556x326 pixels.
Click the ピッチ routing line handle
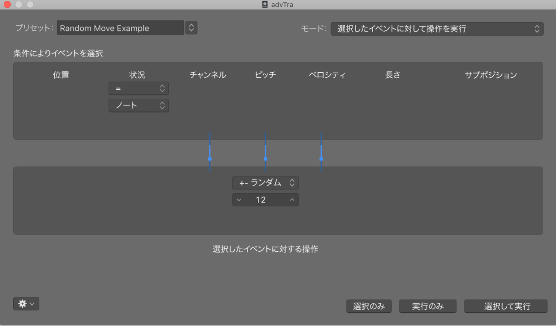(265, 159)
